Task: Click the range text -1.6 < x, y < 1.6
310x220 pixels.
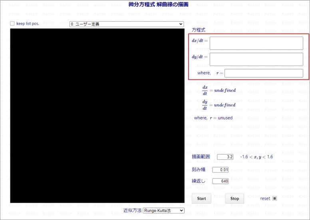Action: pos(256,157)
